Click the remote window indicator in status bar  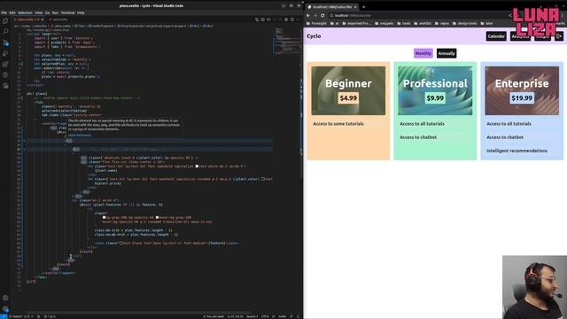click(4, 316)
